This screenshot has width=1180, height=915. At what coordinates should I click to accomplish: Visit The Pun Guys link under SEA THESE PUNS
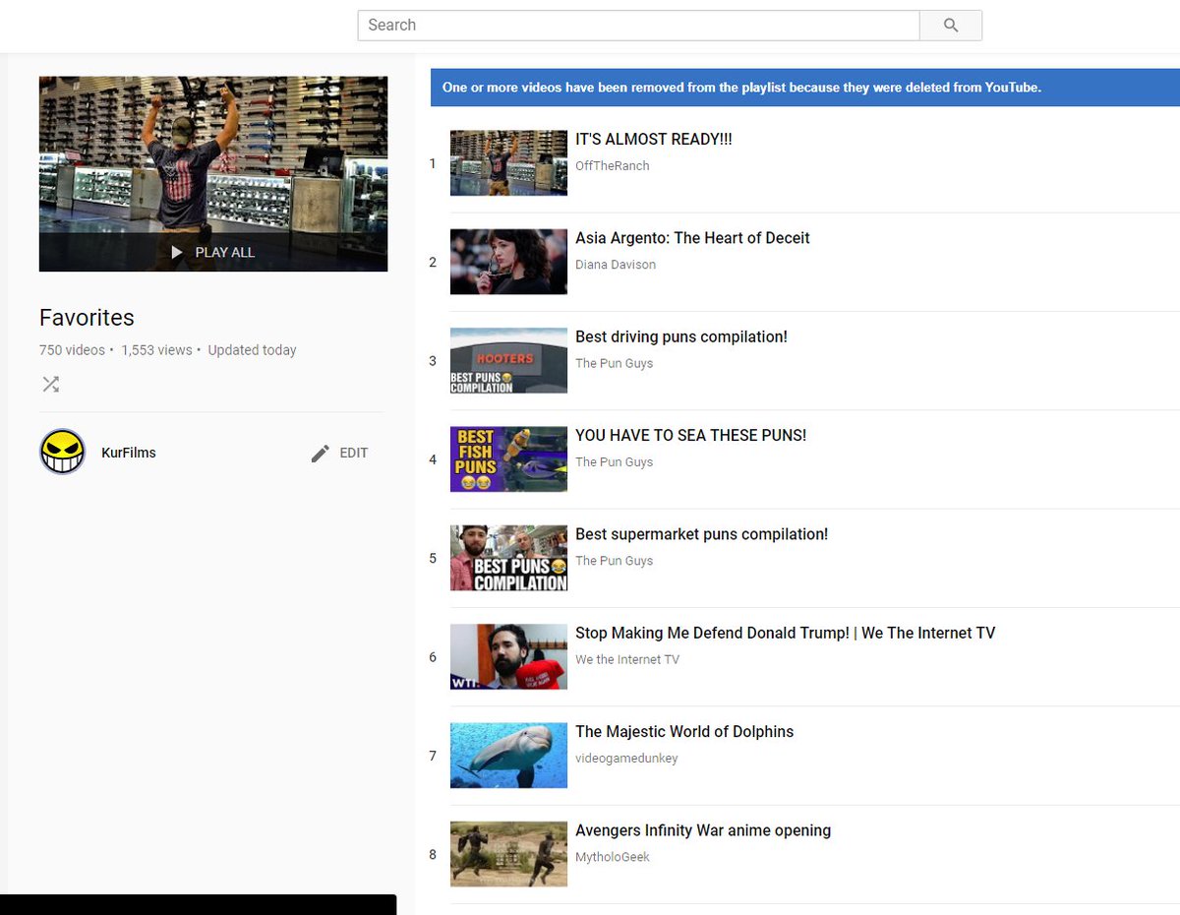[615, 461]
